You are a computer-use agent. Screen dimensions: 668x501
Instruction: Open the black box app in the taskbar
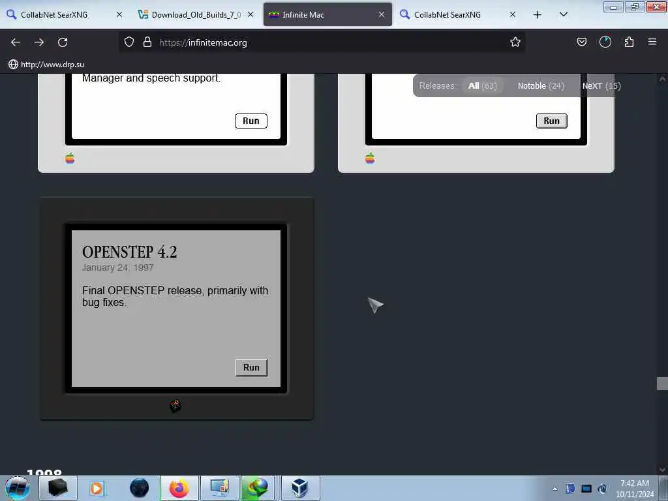point(58,488)
